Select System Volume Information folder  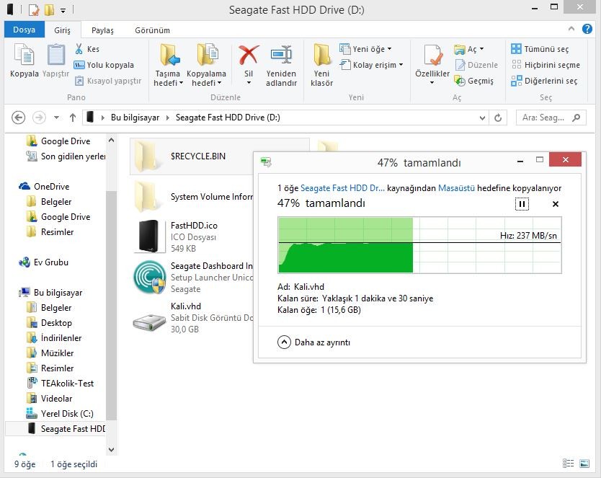click(194, 197)
